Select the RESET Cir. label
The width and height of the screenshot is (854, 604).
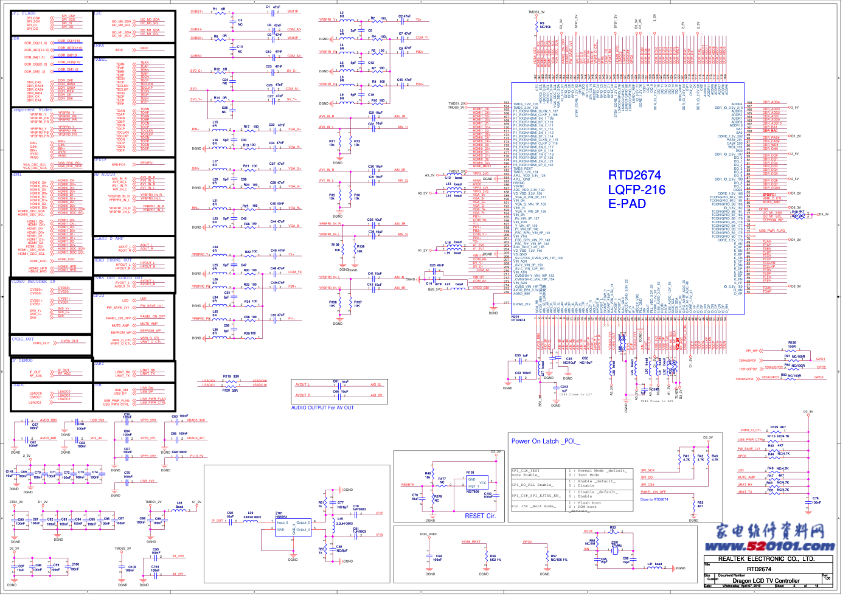[x=480, y=516]
